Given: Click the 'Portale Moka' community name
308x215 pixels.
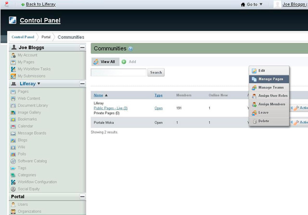Looking at the screenshot, I should pyautogui.click(x=104, y=123).
